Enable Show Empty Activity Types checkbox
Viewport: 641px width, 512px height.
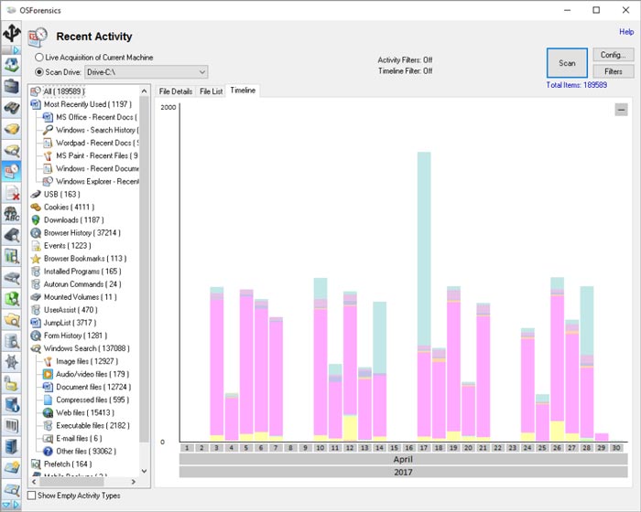[x=33, y=496]
